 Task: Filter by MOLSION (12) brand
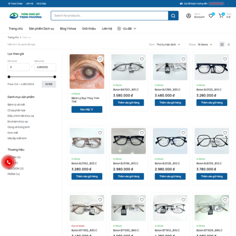16,168
